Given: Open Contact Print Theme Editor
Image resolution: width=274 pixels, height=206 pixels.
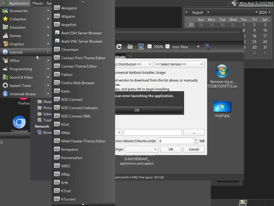Looking at the screenshot, I should pos(83,58).
